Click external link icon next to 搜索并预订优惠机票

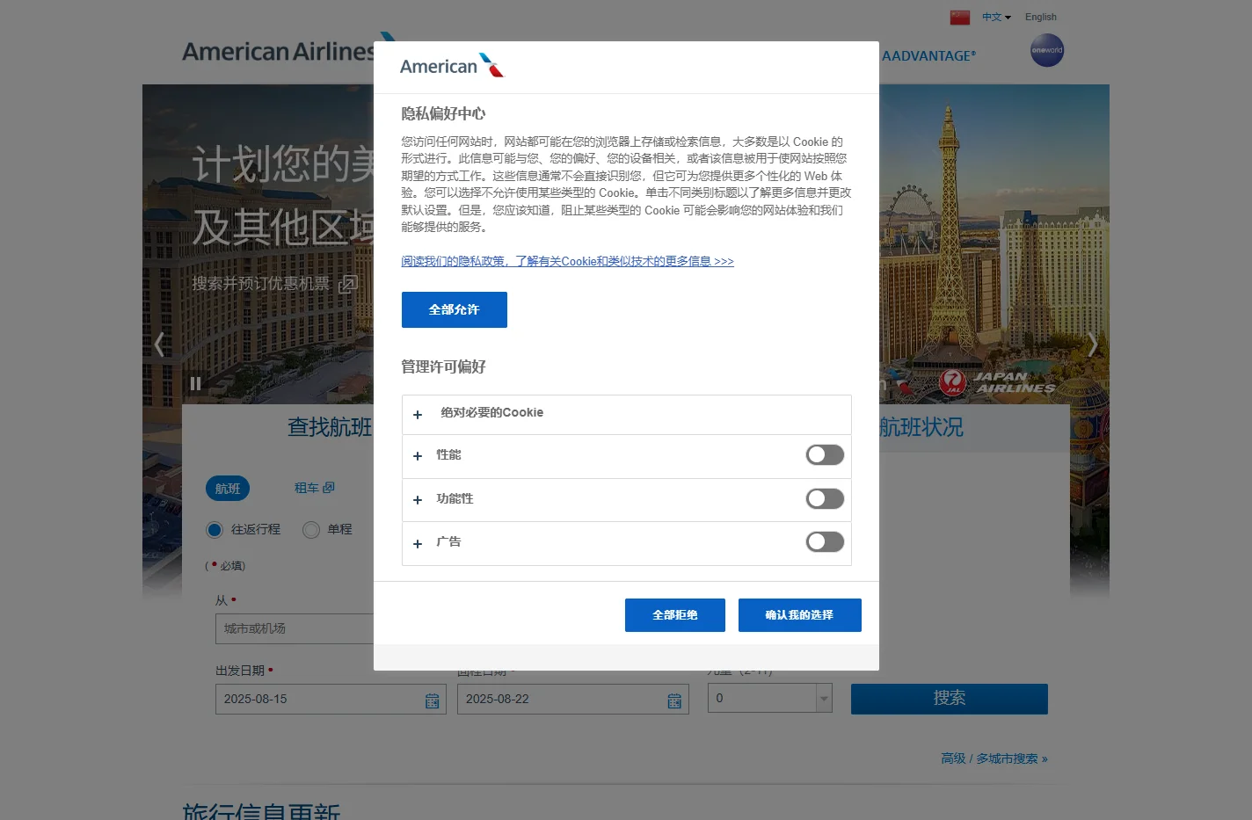coord(348,284)
